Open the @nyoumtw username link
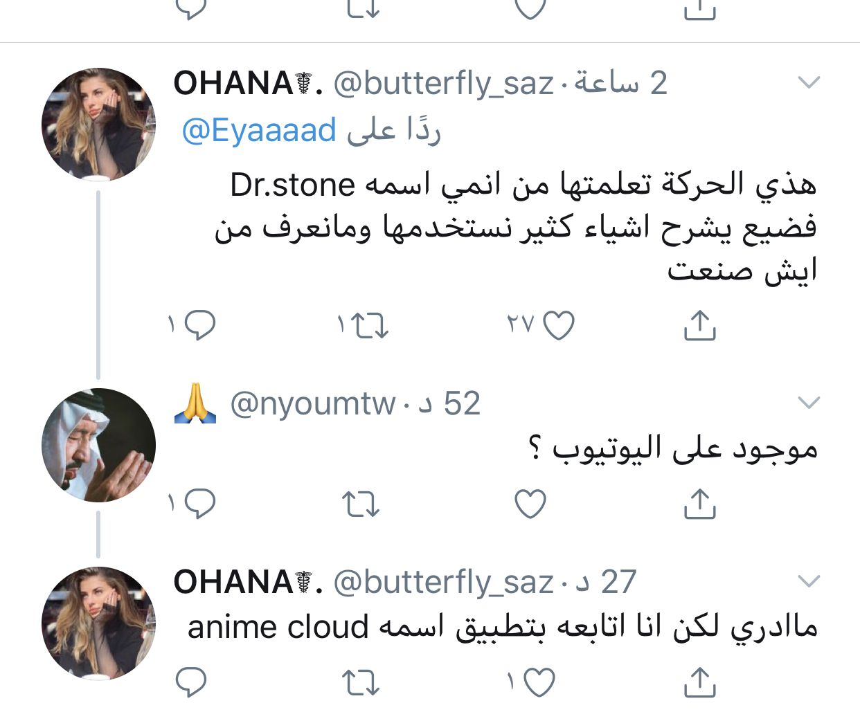 point(313,403)
